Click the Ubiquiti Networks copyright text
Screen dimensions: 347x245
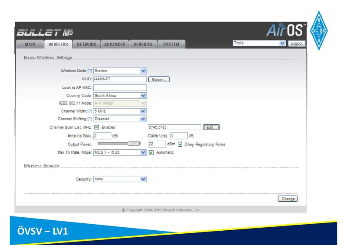tap(161, 210)
